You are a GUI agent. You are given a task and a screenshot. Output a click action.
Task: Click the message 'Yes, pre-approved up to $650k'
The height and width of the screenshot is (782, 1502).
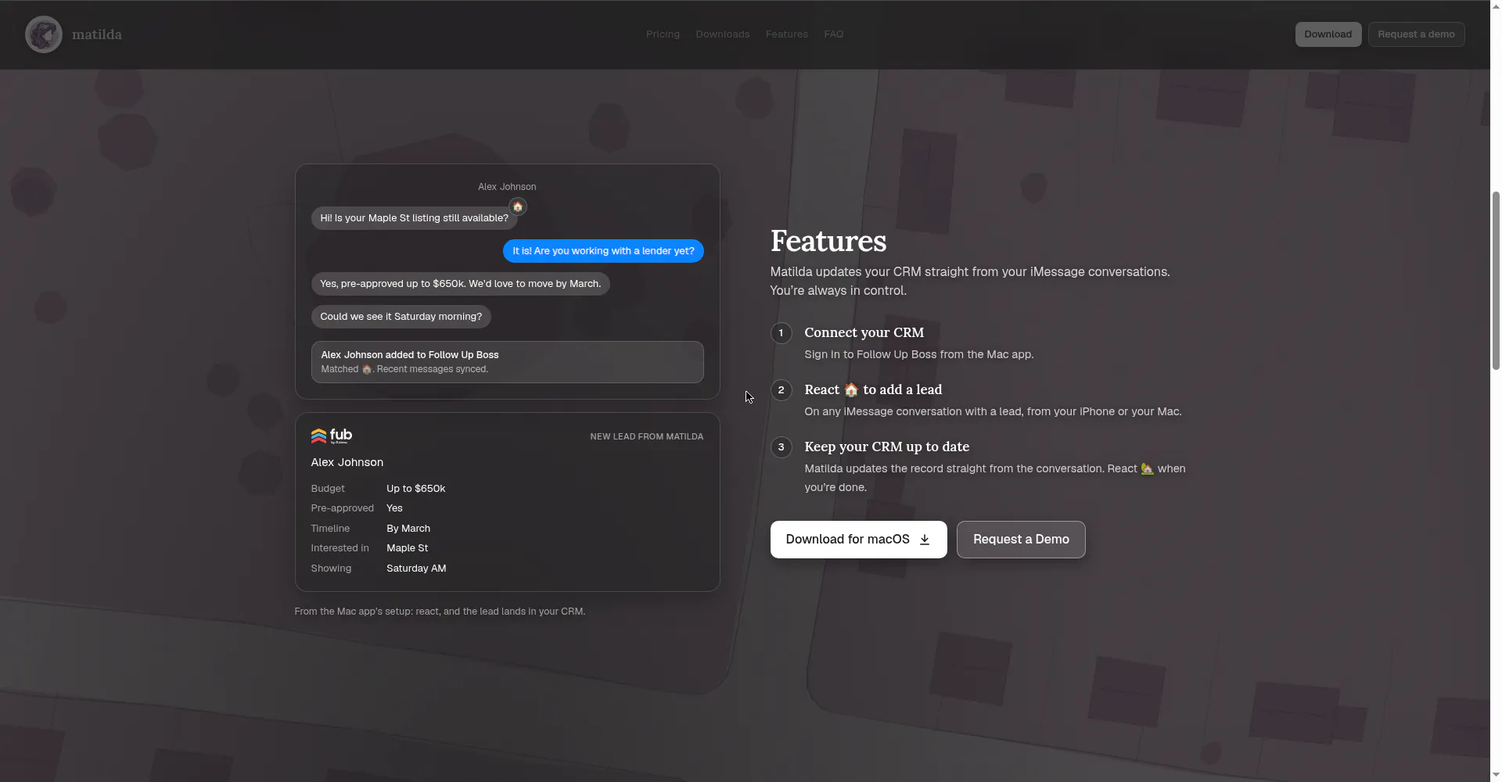[x=460, y=284]
